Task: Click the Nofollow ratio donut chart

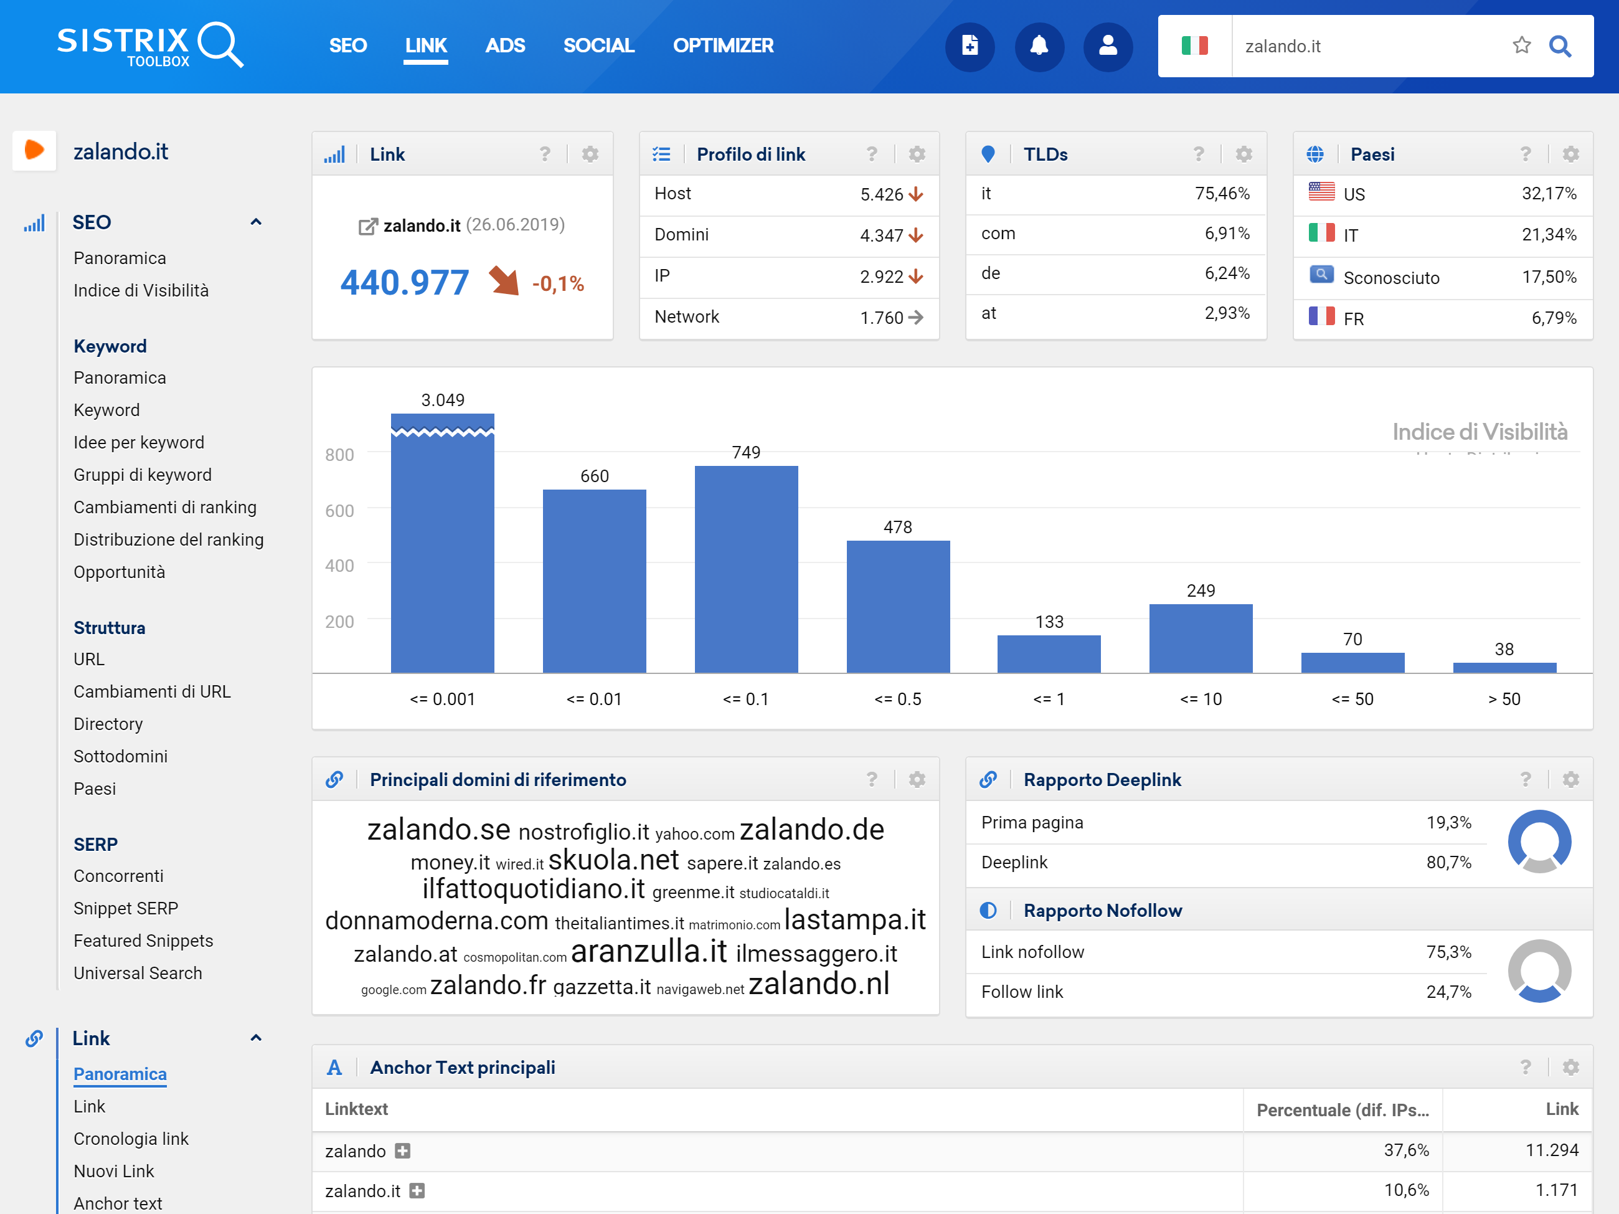Action: (1539, 972)
